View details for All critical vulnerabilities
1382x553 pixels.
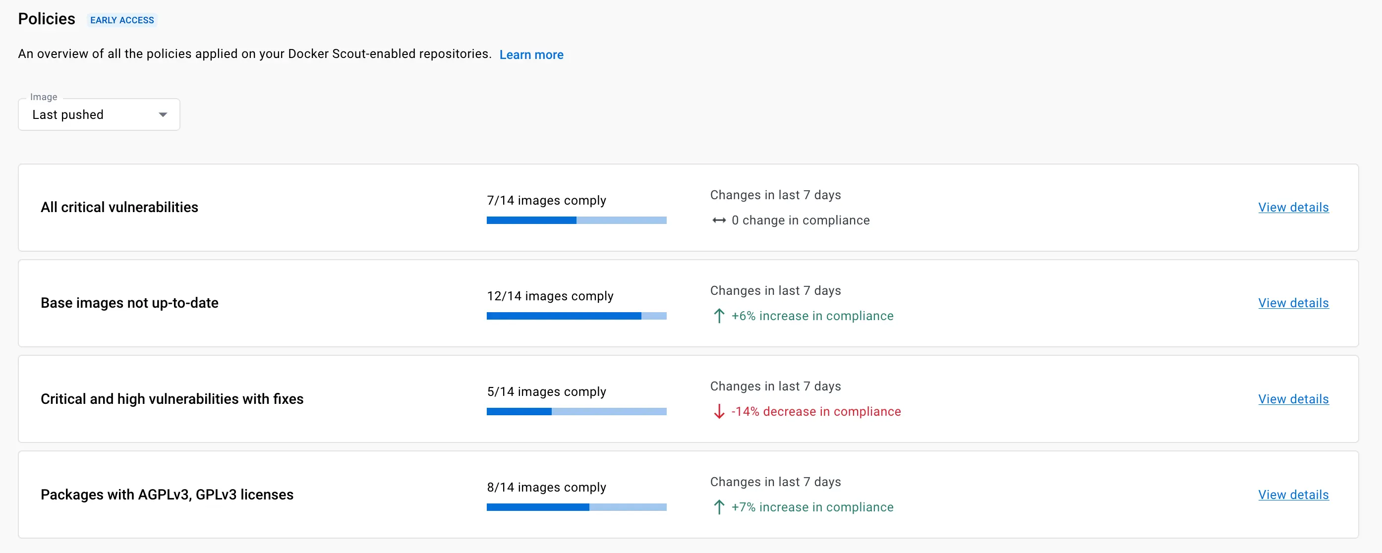(1293, 208)
